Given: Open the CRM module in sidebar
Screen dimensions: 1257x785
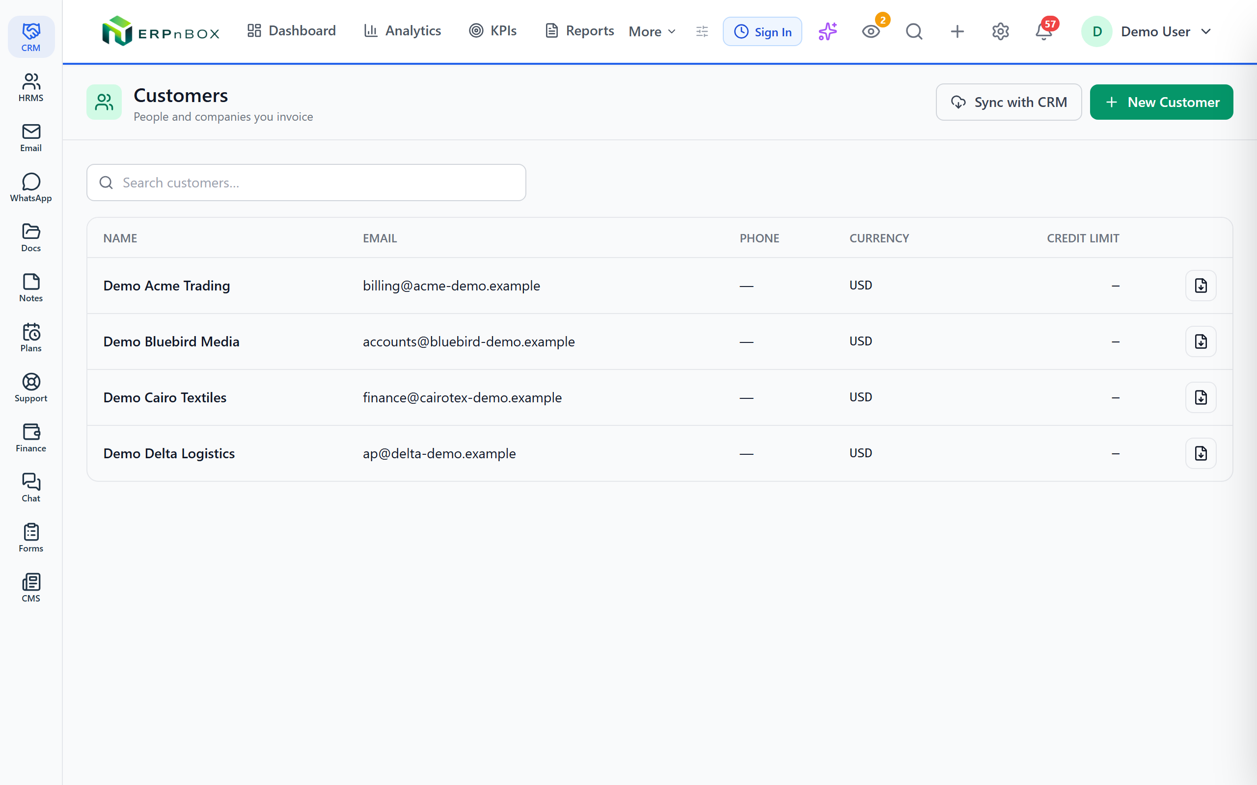Looking at the screenshot, I should click(x=30, y=37).
